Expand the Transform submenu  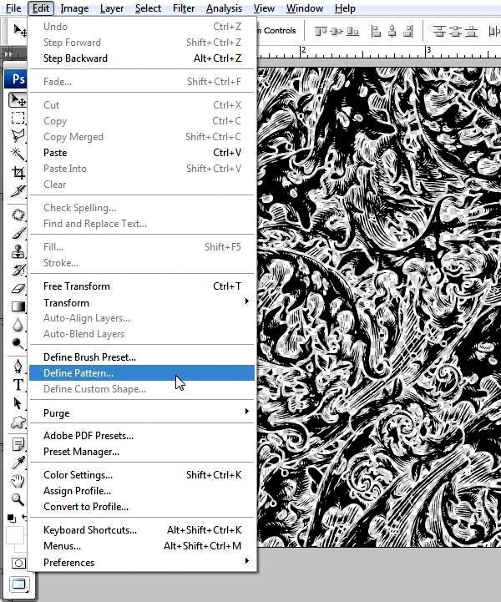(142, 302)
